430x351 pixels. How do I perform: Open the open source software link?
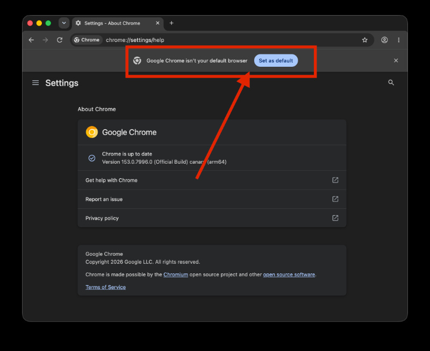click(289, 275)
